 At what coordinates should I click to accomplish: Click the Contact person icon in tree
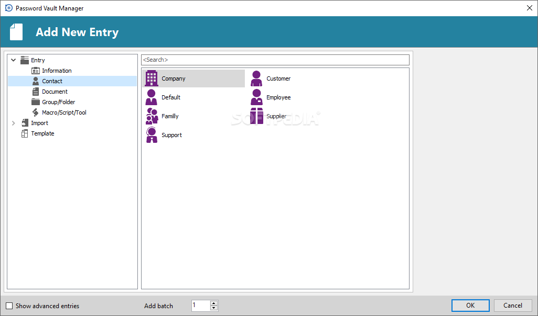(36, 81)
